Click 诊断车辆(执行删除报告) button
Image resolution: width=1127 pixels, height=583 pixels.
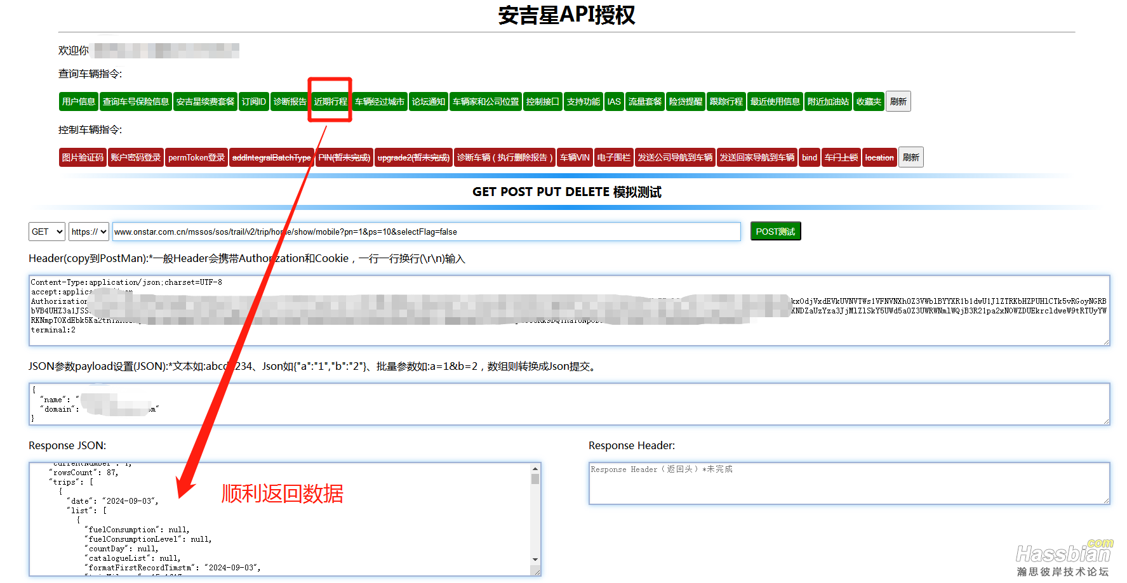[505, 157]
